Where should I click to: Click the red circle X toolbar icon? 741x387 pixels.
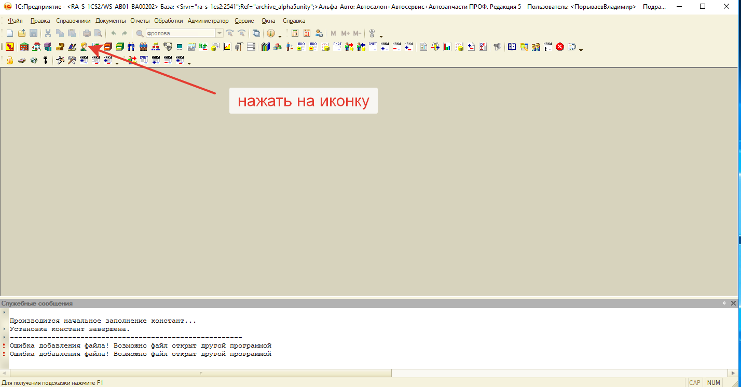pyautogui.click(x=560, y=47)
